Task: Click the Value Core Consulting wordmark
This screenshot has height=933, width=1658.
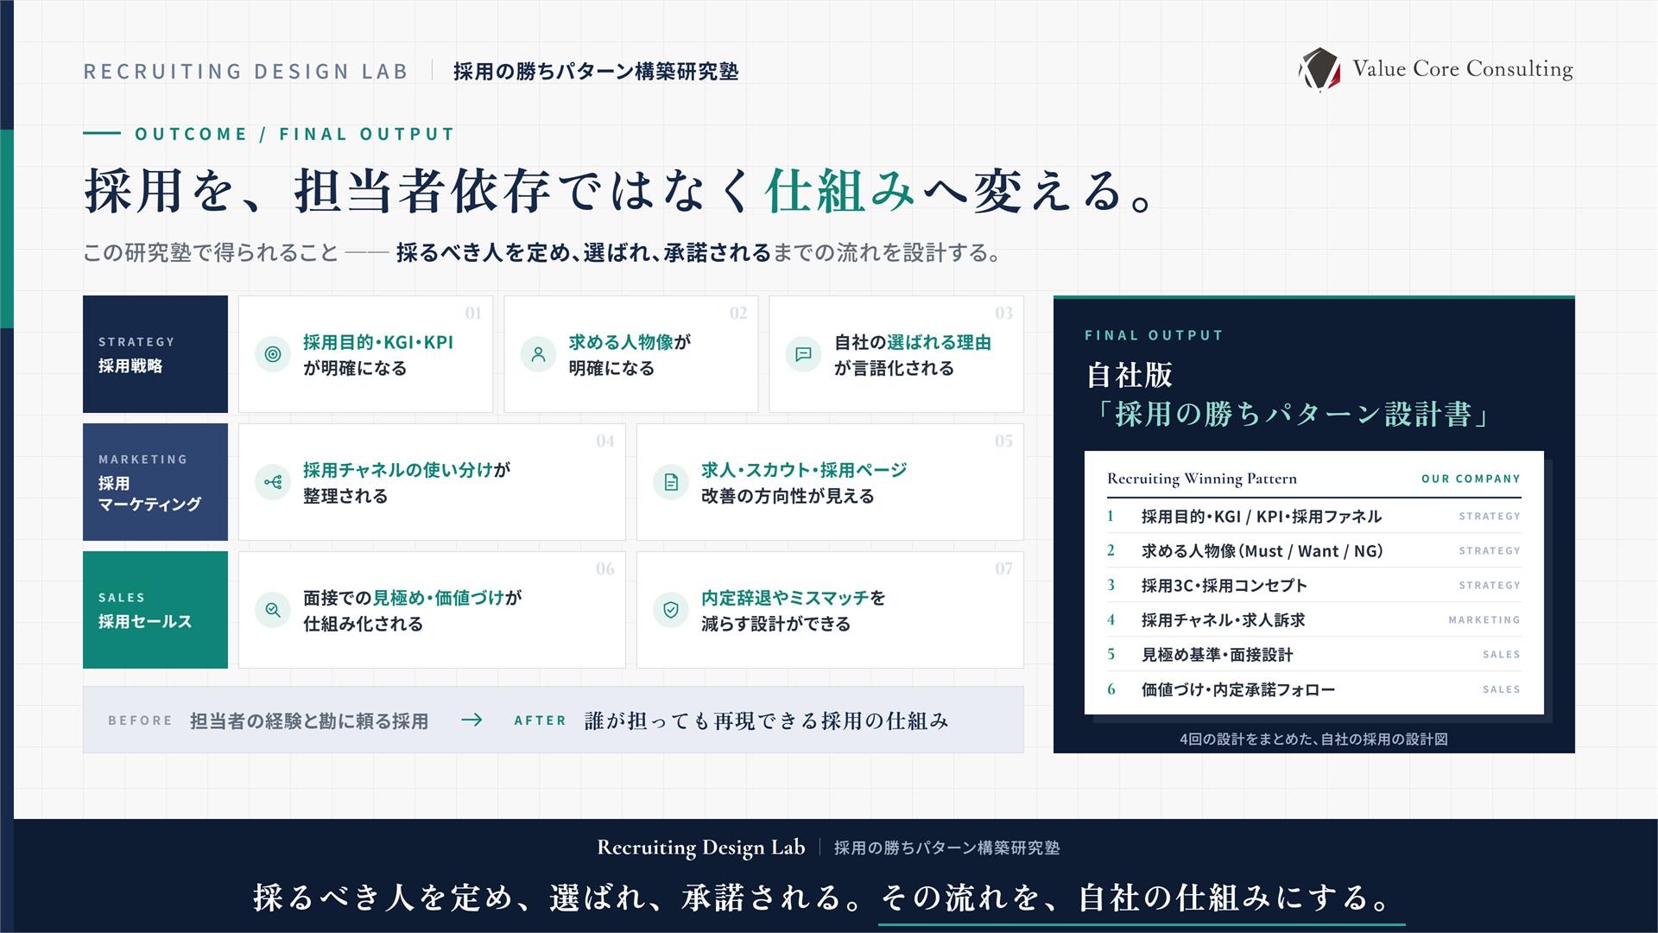Action: (x=1463, y=69)
